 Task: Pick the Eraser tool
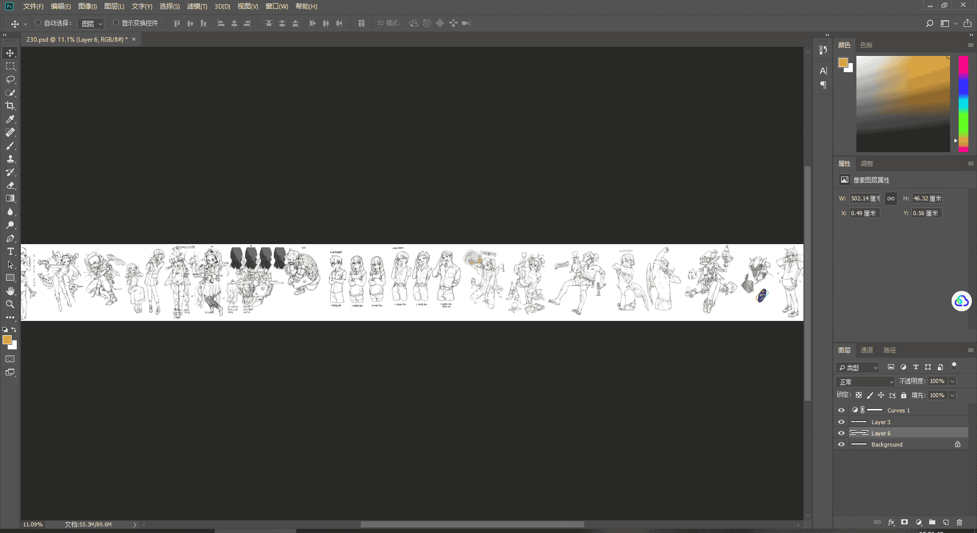tap(10, 185)
